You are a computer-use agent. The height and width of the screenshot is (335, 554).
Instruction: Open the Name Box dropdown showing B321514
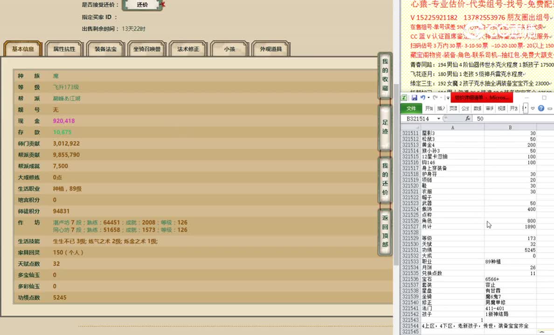(x=439, y=118)
